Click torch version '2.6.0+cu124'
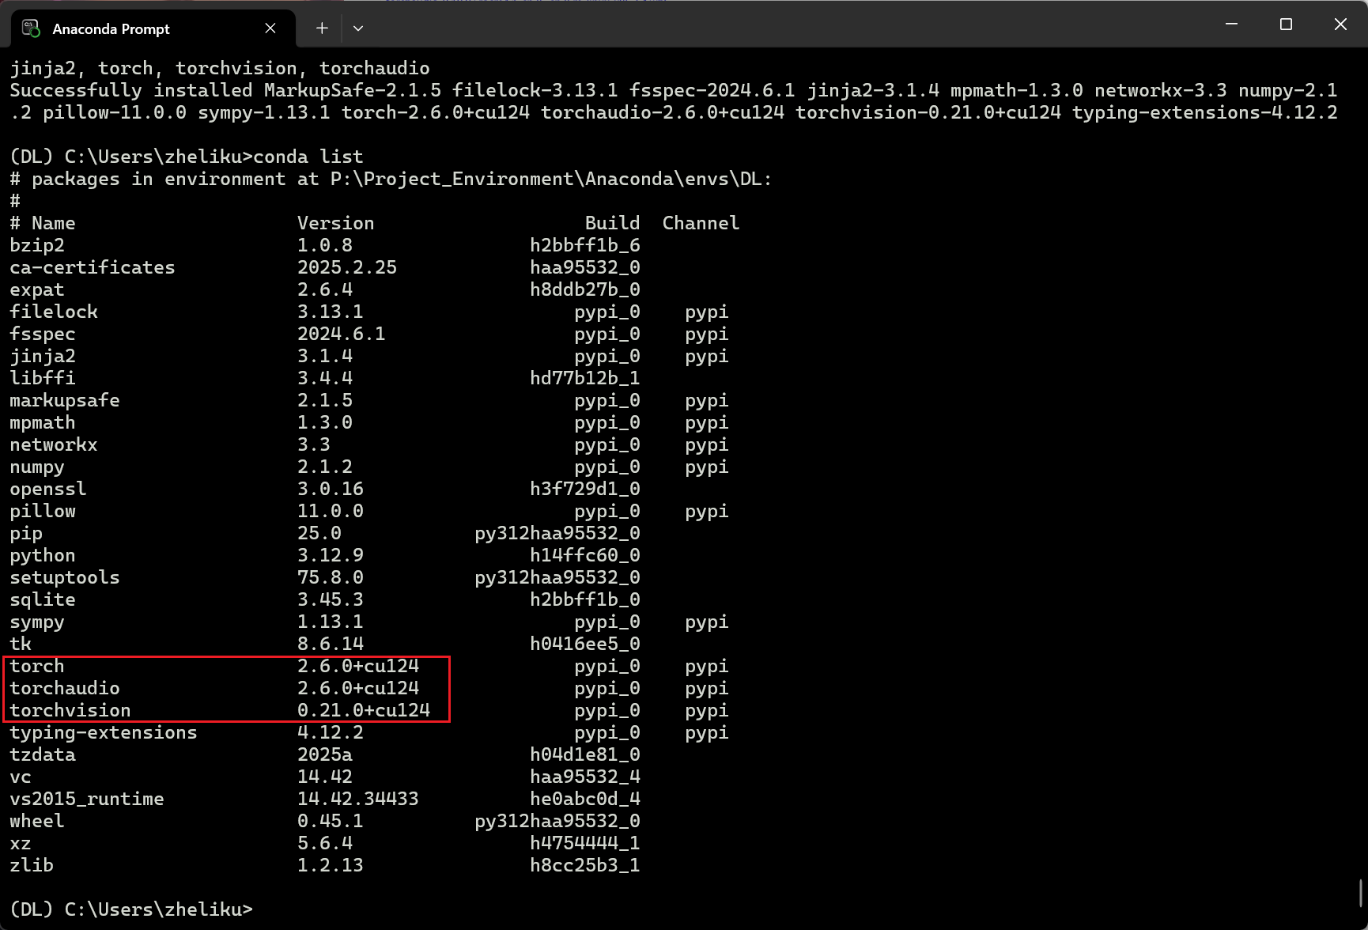1368x930 pixels. tap(358, 667)
